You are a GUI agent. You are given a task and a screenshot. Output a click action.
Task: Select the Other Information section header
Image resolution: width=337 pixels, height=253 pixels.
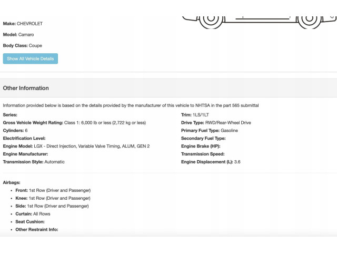point(26,88)
